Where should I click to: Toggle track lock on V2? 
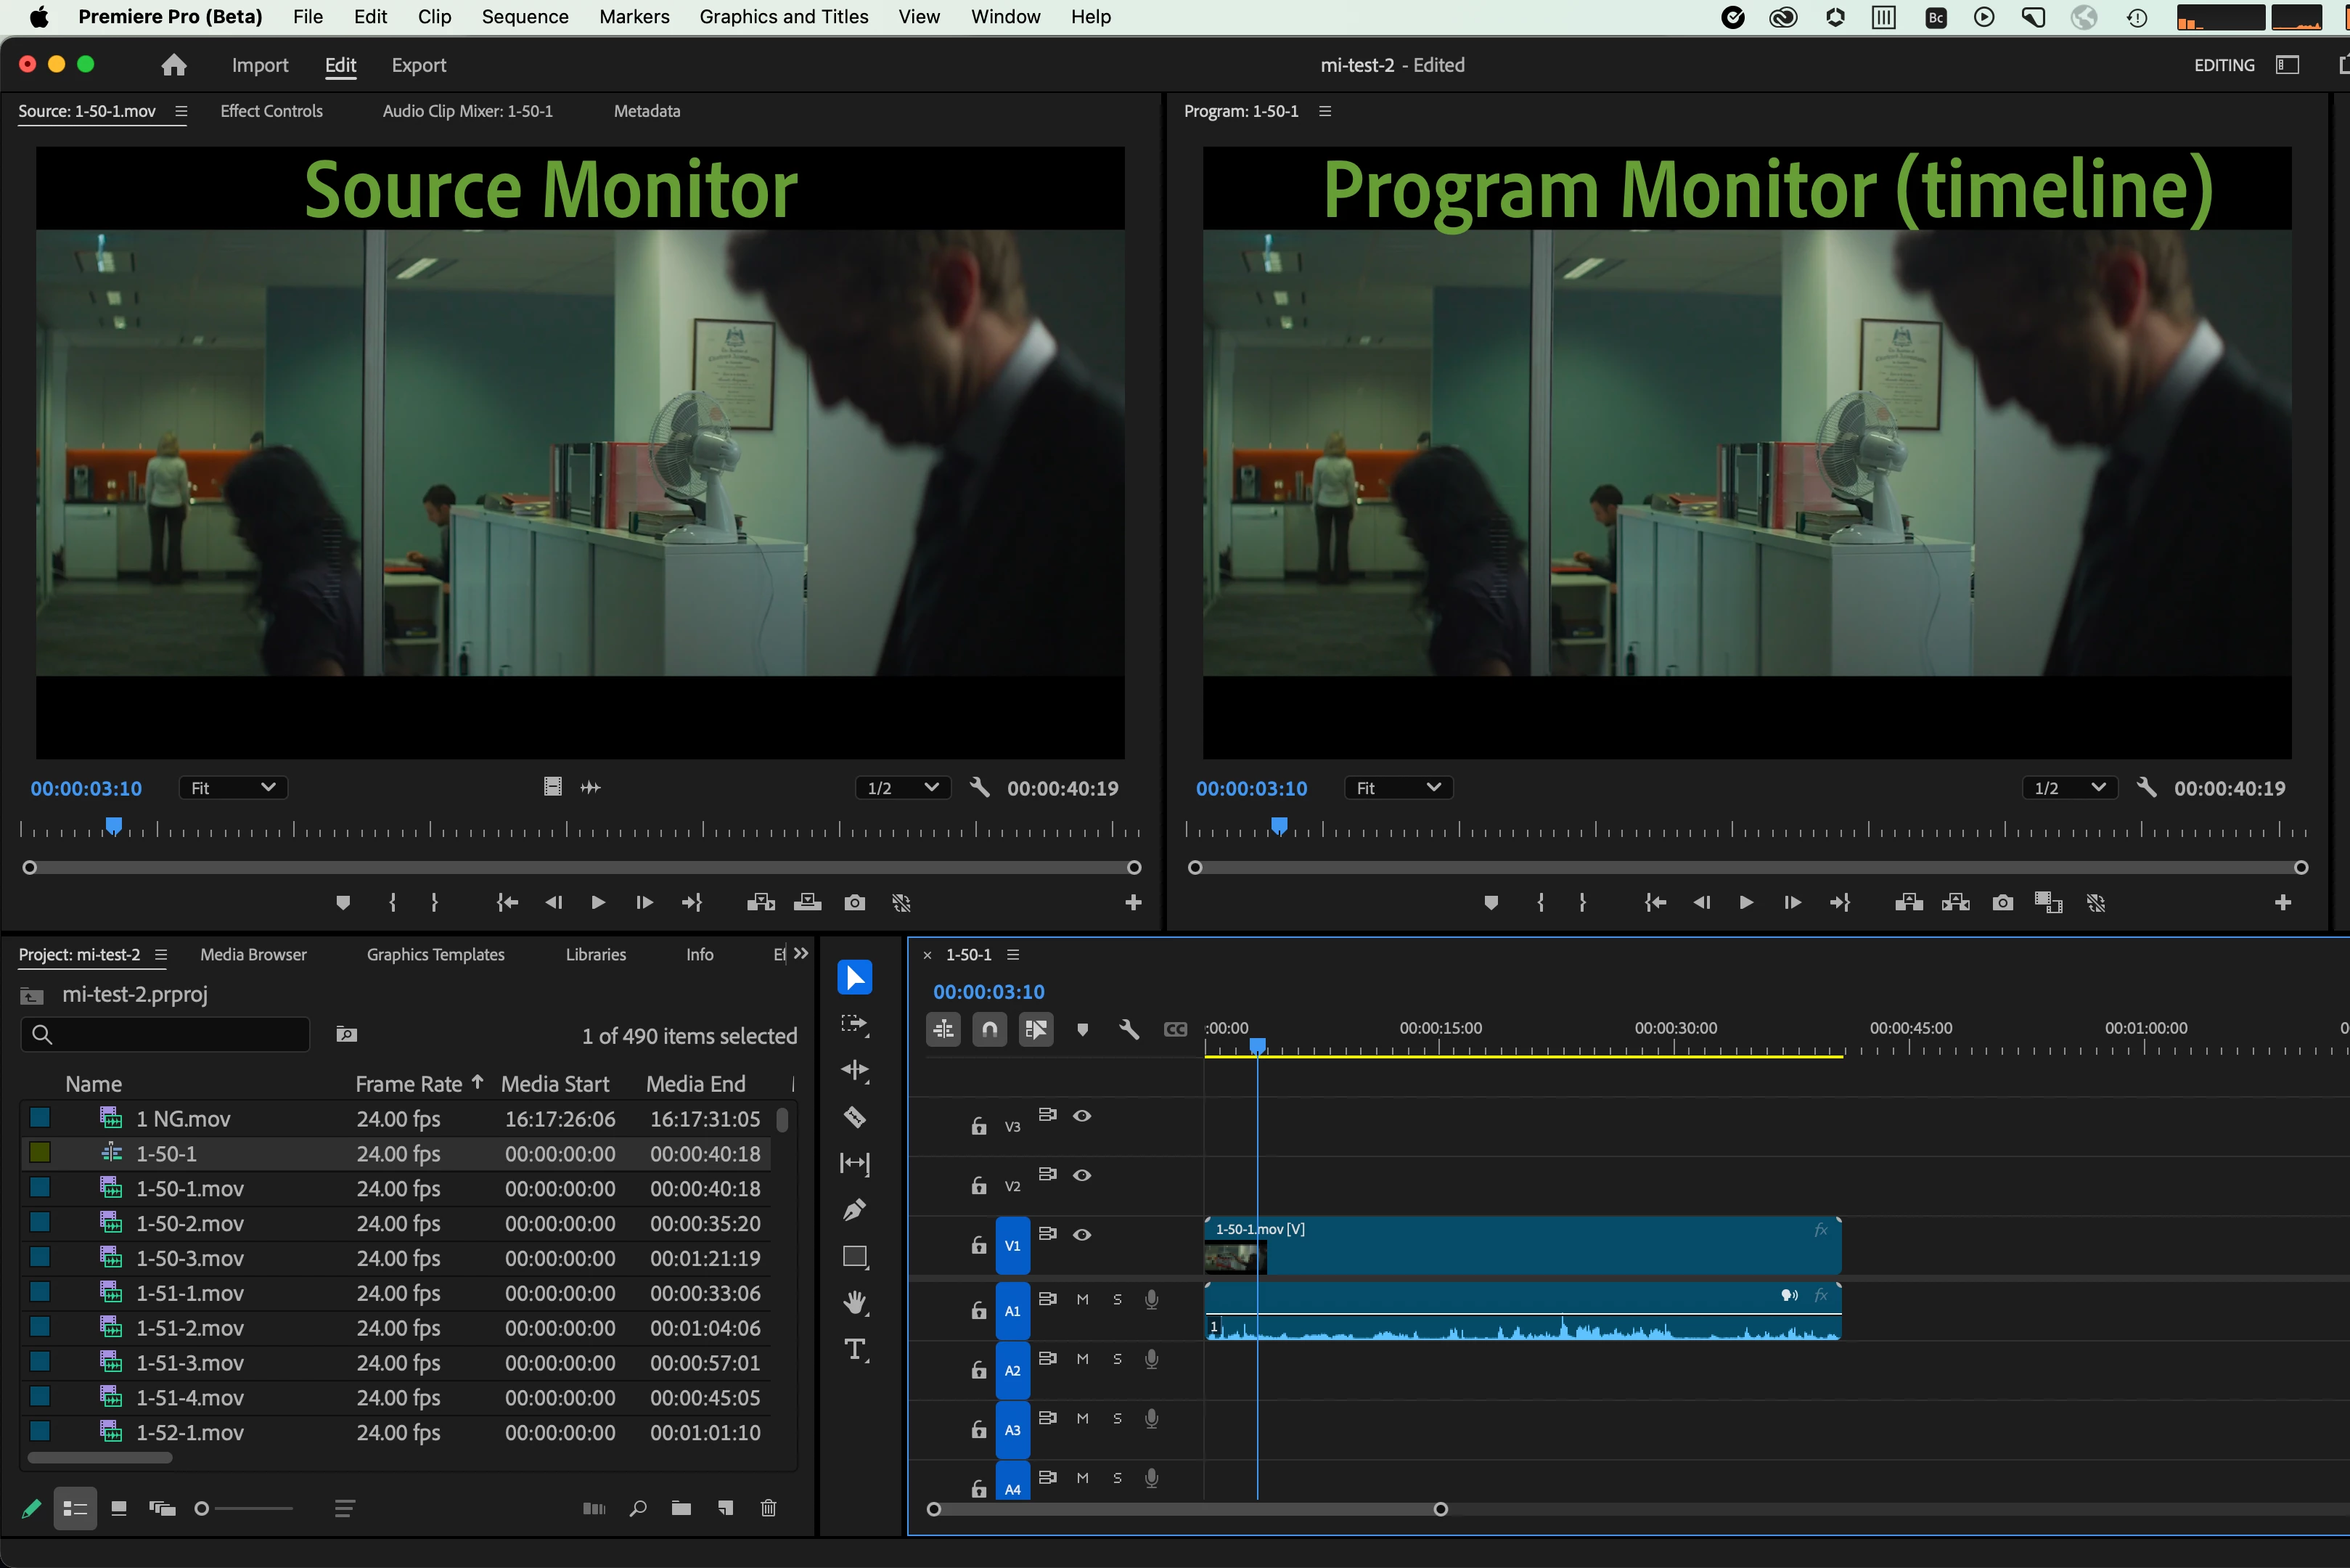[x=978, y=1185]
